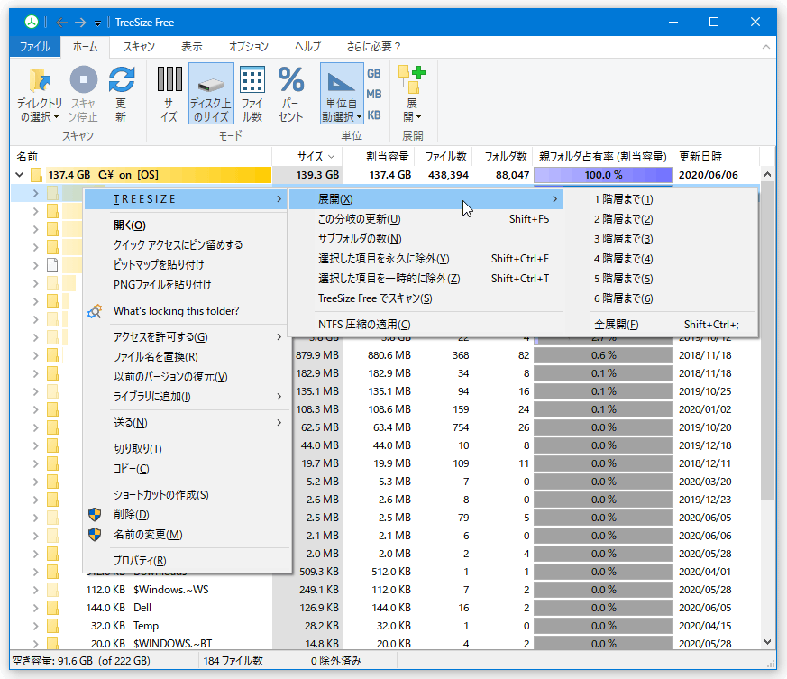787x679 pixels.
Task: Switch to the オプション tab
Action: [x=249, y=47]
